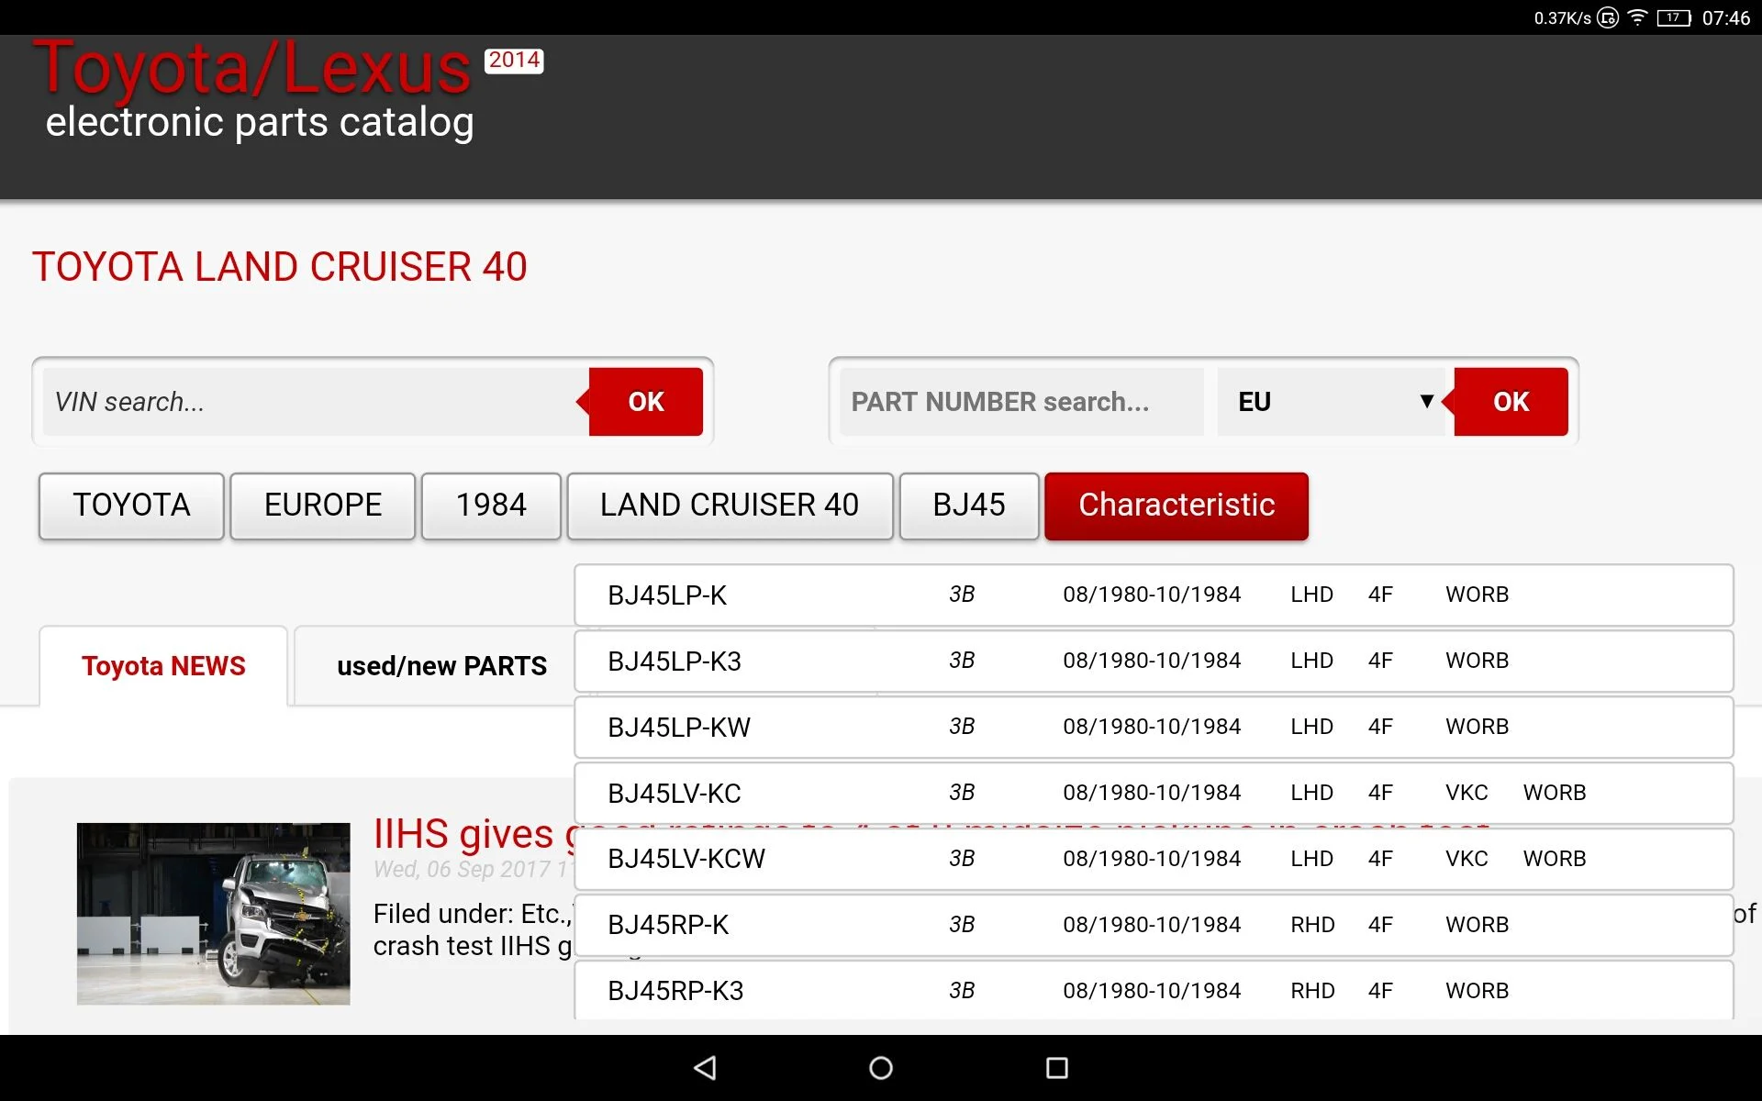Tap the Wi-Fi status icon
Screen dimensions: 1762x1101
(1637, 17)
